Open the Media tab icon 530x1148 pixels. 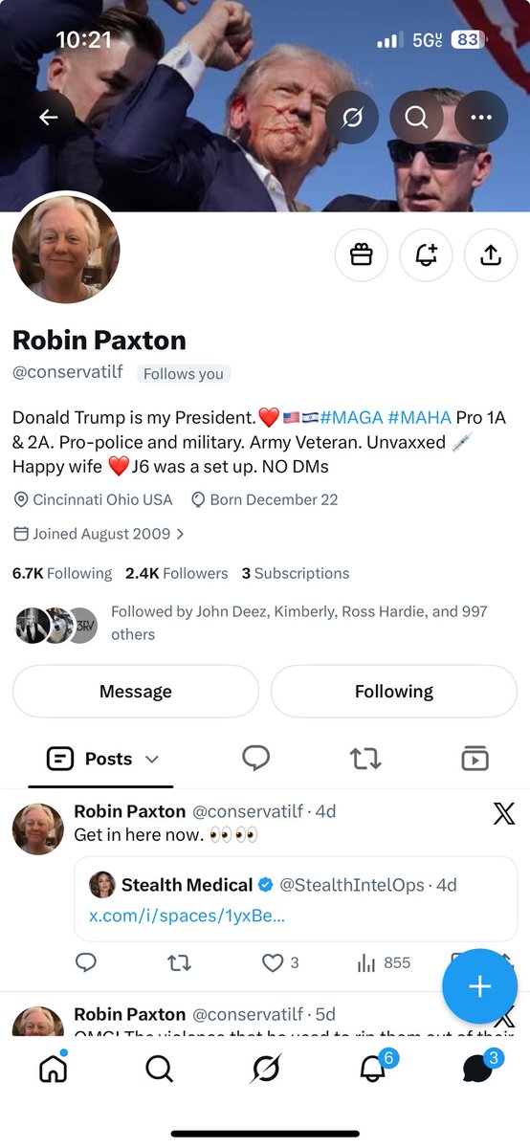[x=475, y=760]
